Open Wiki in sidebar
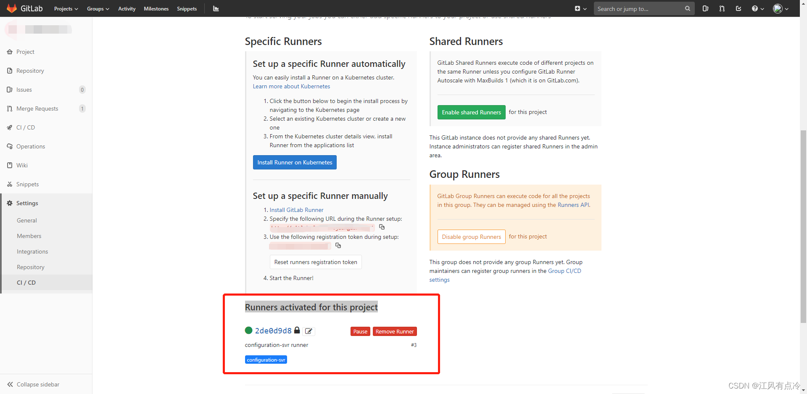This screenshot has width=807, height=394. pyautogui.click(x=46, y=165)
